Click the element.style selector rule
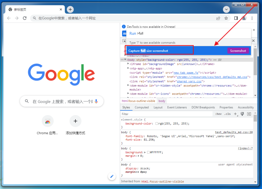The image size is (262, 189). (x=132, y=120)
